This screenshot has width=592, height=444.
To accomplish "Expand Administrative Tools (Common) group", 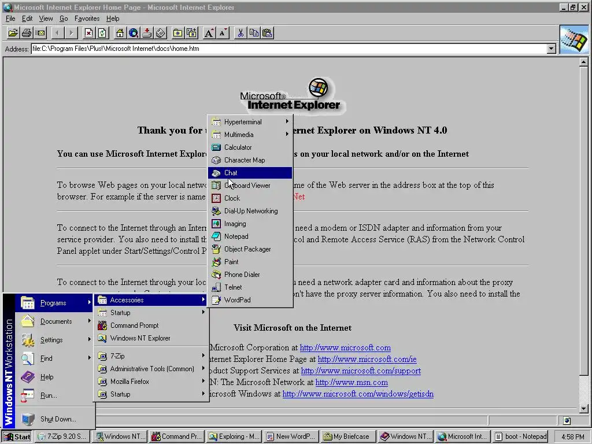I will 151,369.
